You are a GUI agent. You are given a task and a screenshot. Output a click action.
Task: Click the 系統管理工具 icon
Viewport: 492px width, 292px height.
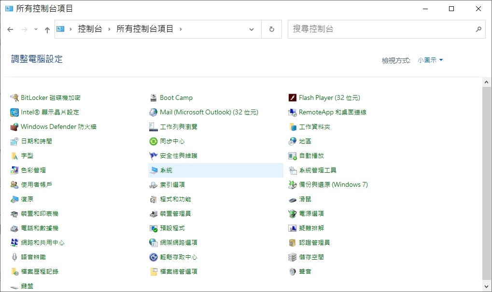tap(293, 170)
